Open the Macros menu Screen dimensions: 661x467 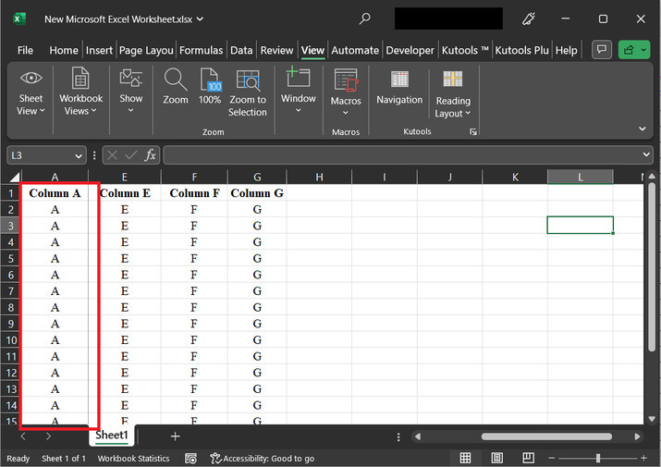pos(345,92)
